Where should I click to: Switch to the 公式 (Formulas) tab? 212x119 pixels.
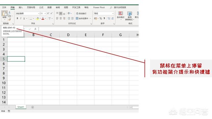click(x=41, y=7)
